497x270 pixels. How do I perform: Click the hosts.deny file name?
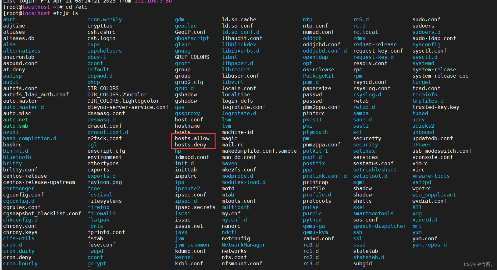click(x=191, y=145)
